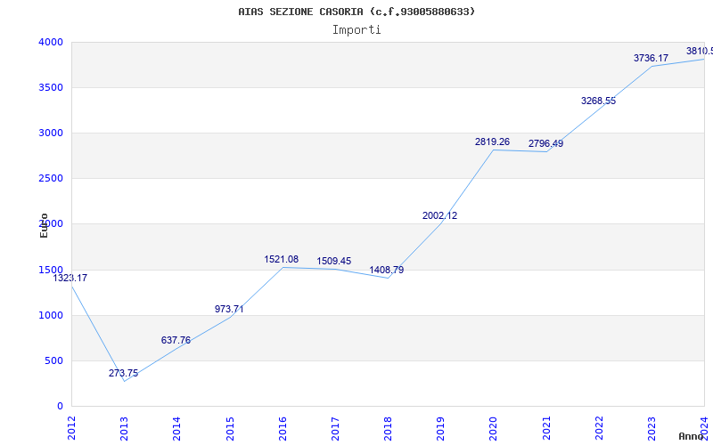This screenshot has width=713, height=445.
Task: Click x-axis year 2023
Action: pos(652,428)
